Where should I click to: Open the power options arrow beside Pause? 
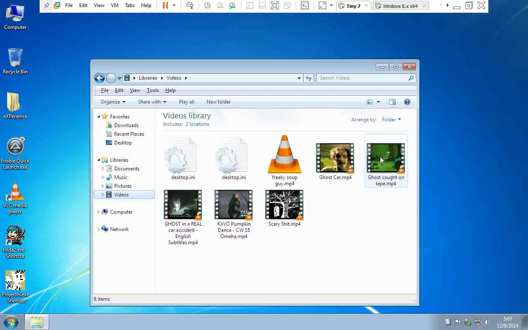coord(174,5)
